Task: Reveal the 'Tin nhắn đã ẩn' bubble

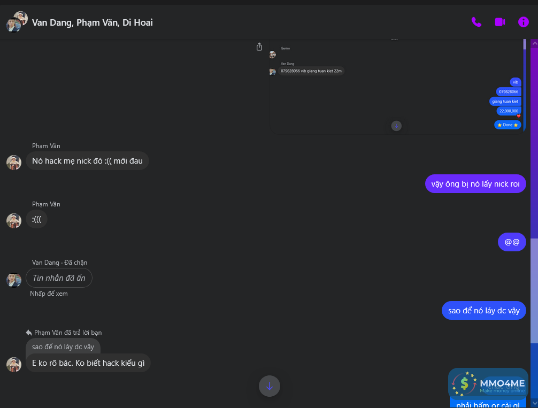Action: (x=59, y=278)
